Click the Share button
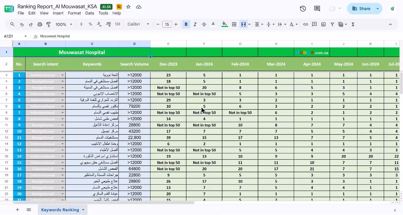This screenshot has width=403, height=215. pyautogui.click(x=361, y=9)
